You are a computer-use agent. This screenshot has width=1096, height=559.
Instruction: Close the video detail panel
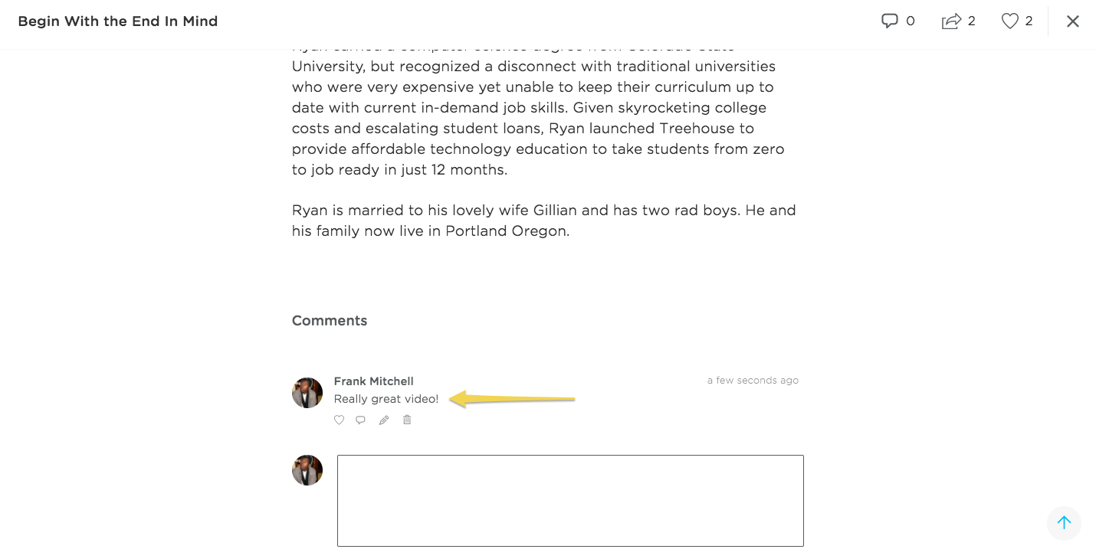1073,21
